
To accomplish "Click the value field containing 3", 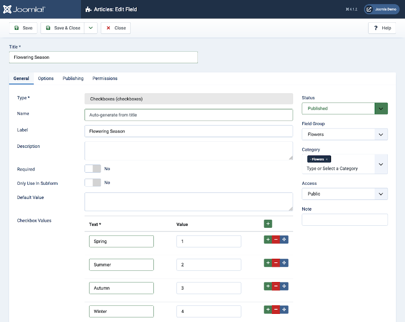I will pyautogui.click(x=209, y=288).
